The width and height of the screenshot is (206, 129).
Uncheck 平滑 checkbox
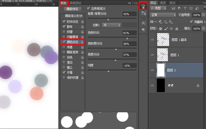tap(64, 73)
